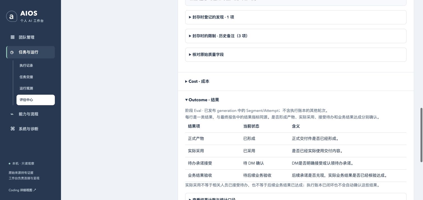Click the 结果项 column header
This screenshot has height=200, width=423.
click(194, 126)
